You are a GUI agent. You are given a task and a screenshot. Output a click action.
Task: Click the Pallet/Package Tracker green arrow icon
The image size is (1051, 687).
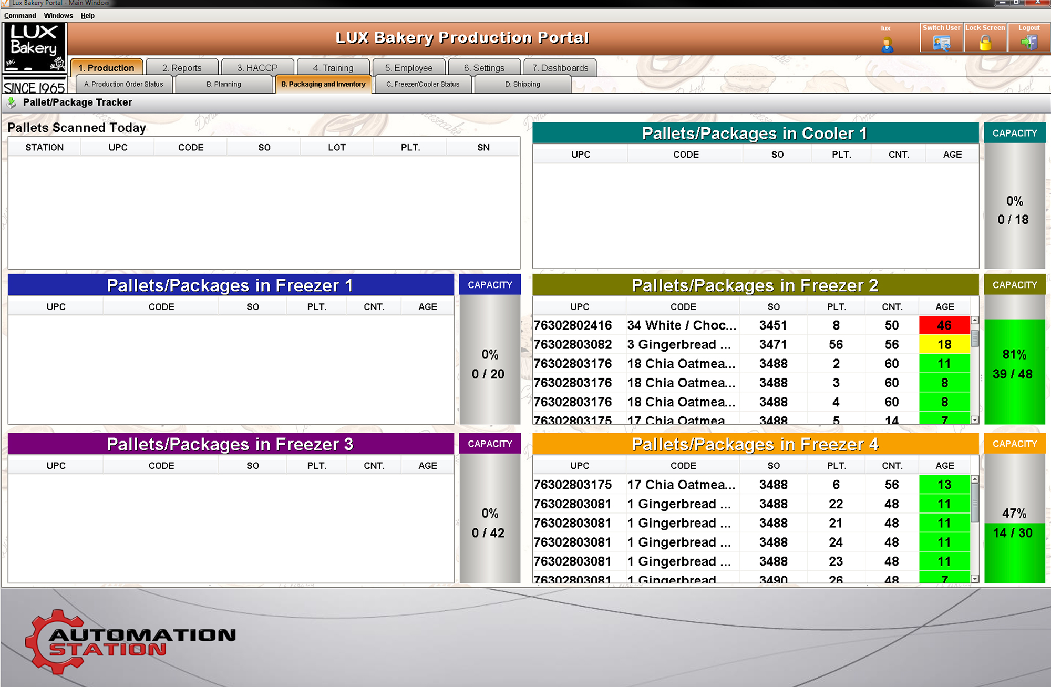tap(12, 102)
